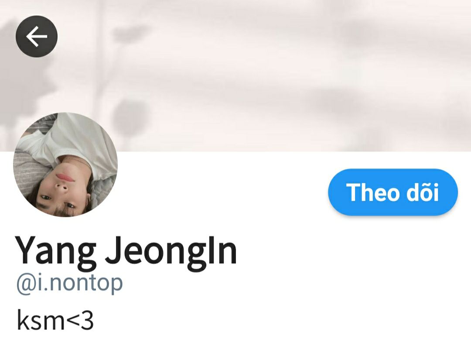Click the handle text below Yang JeongIn

point(70,283)
